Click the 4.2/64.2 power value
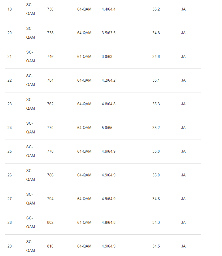Screen dimensions: 222x256 [108, 80]
